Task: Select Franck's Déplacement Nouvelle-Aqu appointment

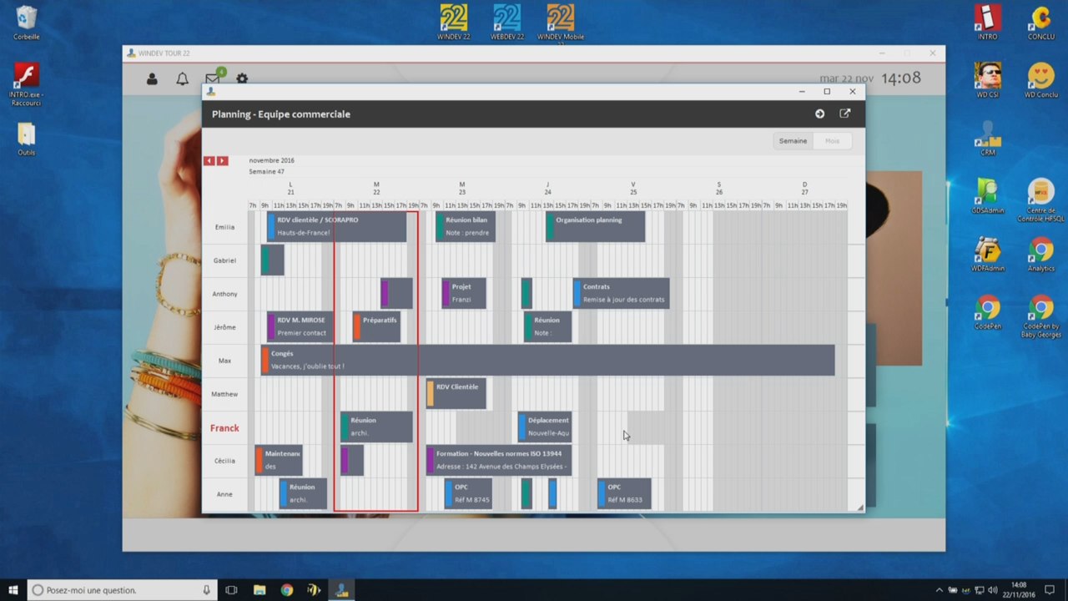Action: [x=545, y=427]
